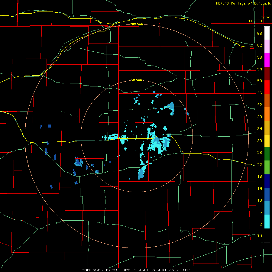Image resolution: width=272 pixels, height=272 pixels.
Task: Click the bright yellow legend swatch
Action: (267, 141)
